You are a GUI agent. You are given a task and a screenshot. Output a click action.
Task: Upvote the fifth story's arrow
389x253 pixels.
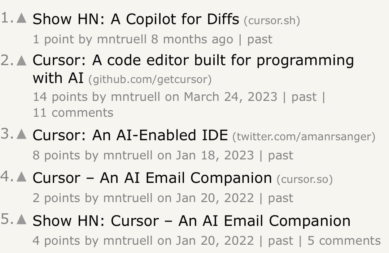(22, 219)
